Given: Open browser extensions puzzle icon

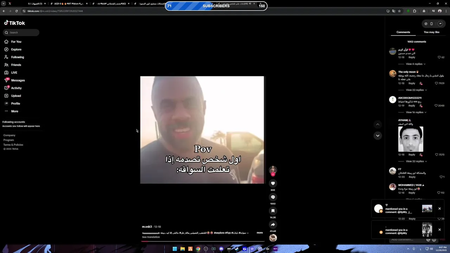Looking at the screenshot, I should click(x=414, y=11).
